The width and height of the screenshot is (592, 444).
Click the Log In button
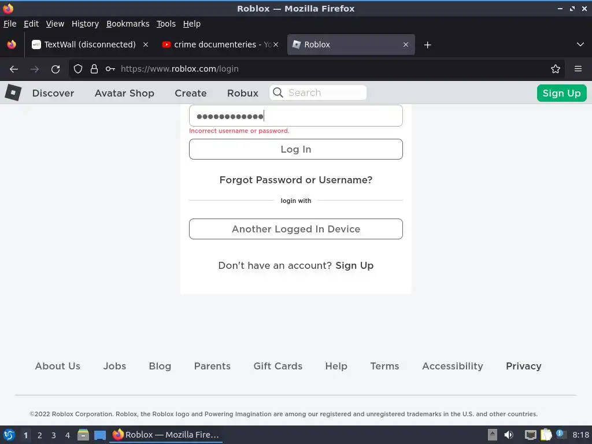[296, 149]
